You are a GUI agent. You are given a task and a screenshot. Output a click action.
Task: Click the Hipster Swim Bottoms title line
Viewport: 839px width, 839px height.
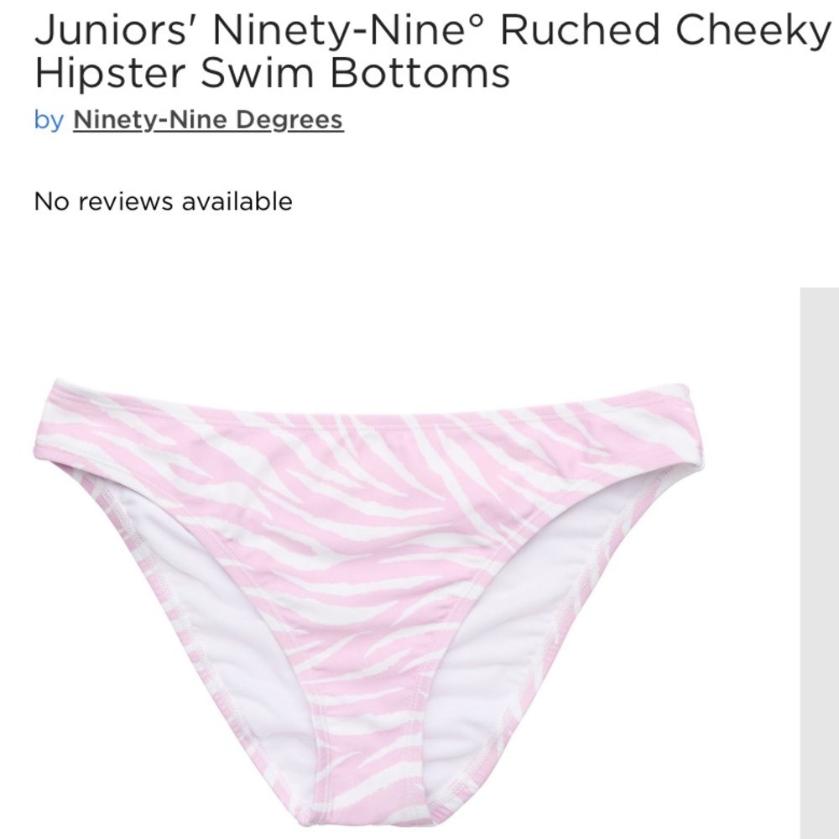pos(272,73)
